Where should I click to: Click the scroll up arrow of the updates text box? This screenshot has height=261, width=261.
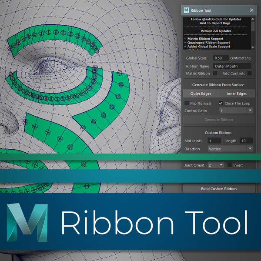[x=253, y=19]
